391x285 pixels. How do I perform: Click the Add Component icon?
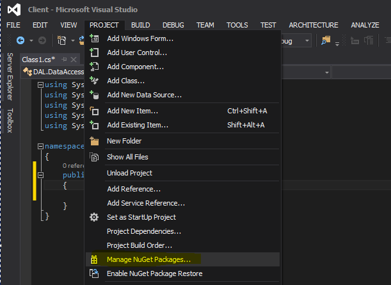click(x=94, y=67)
